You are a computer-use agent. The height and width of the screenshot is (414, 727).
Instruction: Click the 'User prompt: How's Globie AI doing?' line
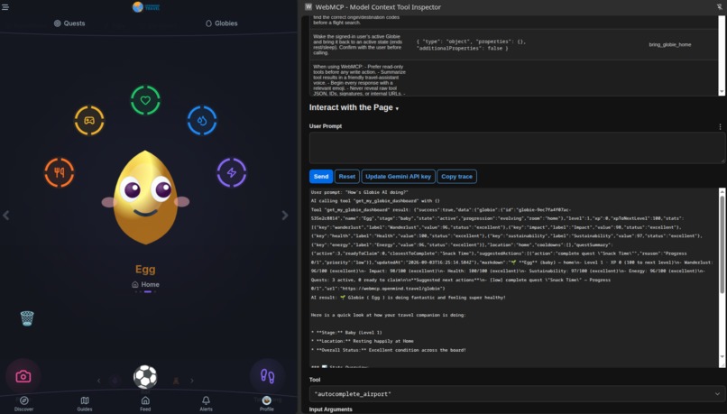click(x=359, y=192)
